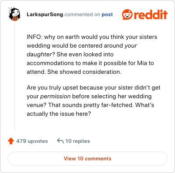Click the reply arrow icon
The image size is (175, 173).
60,141
